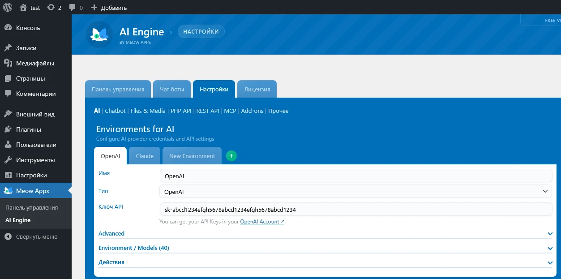The image size is (561, 279).
Task: Select AI Engine submenu item
Action: [x=18, y=220]
